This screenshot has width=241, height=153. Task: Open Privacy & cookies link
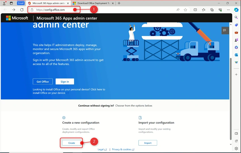(123, 150)
